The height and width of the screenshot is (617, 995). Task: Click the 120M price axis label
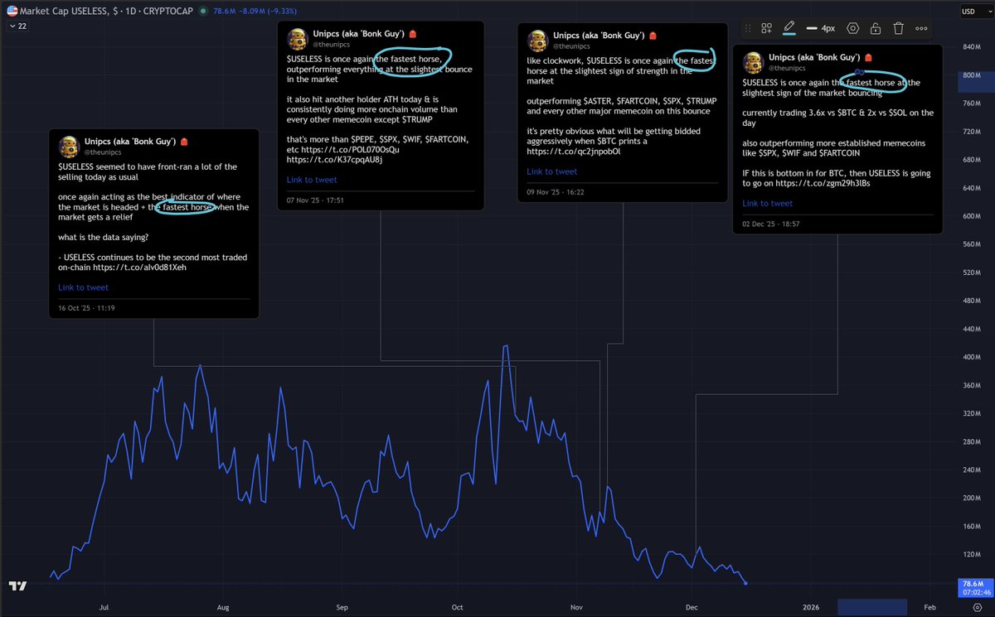tap(971, 554)
